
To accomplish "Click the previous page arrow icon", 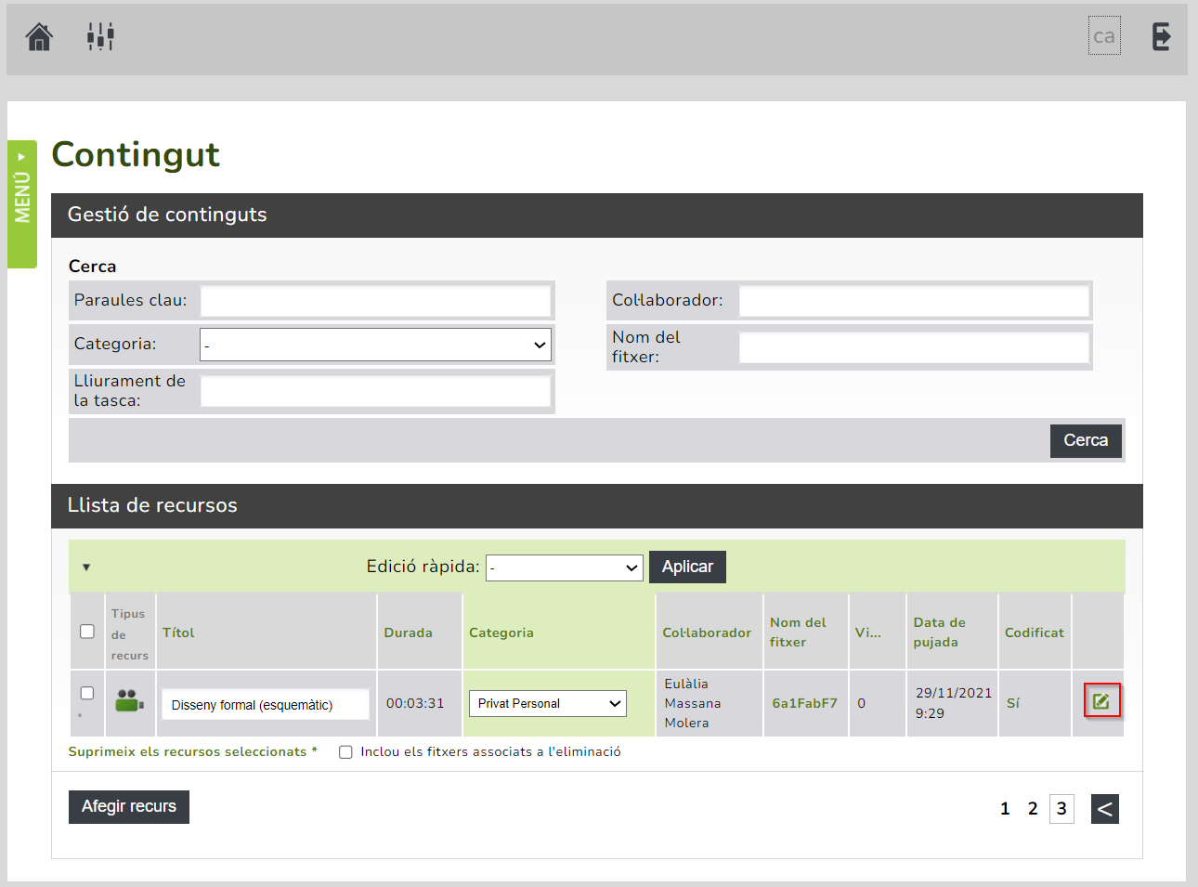I will 1104,809.
